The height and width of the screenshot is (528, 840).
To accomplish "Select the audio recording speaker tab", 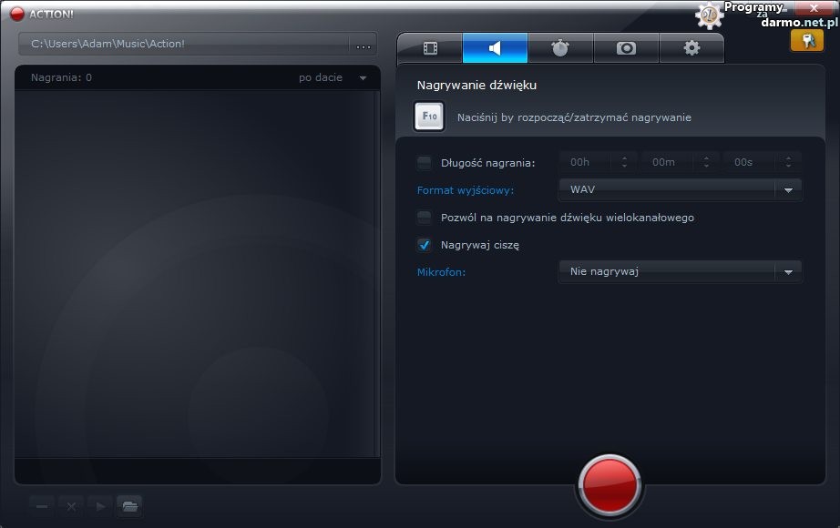I will click(x=495, y=48).
